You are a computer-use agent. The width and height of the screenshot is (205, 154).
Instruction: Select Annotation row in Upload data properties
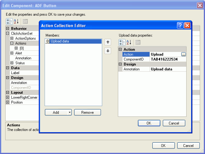point(136,69)
